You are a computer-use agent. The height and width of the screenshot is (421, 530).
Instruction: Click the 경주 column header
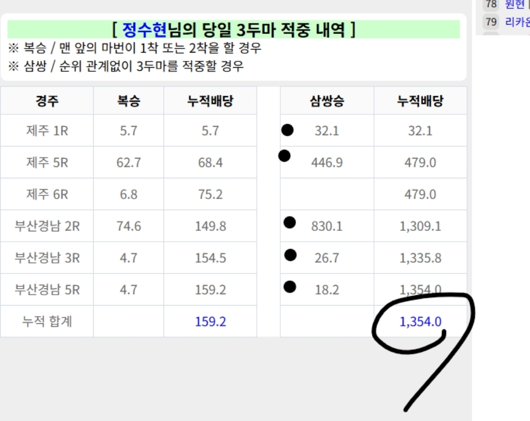pos(47,101)
